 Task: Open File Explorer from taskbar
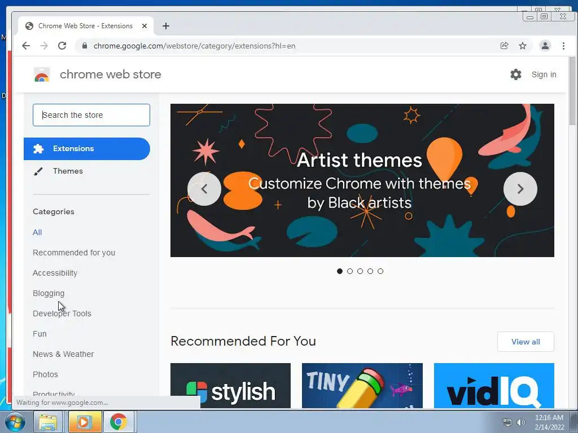(x=49, y=422)
